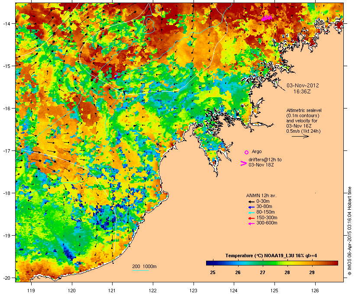Screen dimensions: 355x294
Task: Click the 0.5m/s (1kt 24h) label
Action: coord(303,131)
